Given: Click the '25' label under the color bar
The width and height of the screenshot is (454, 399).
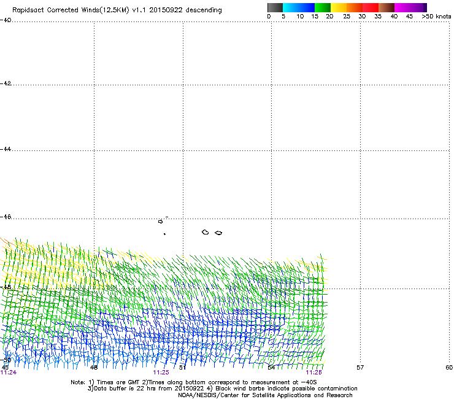Looking at the screenshot, I should coord(347,17).
